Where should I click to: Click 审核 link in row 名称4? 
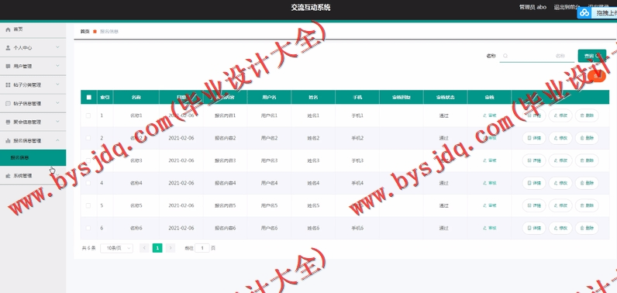click(489, 183)
